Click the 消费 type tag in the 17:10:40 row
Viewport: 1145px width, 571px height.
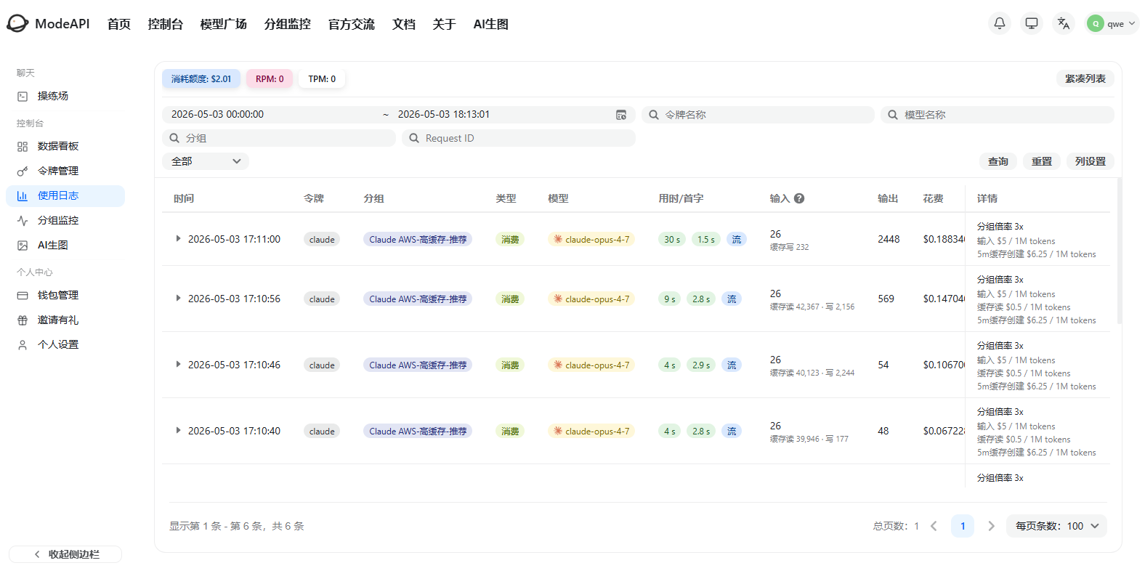click(510, 431)
